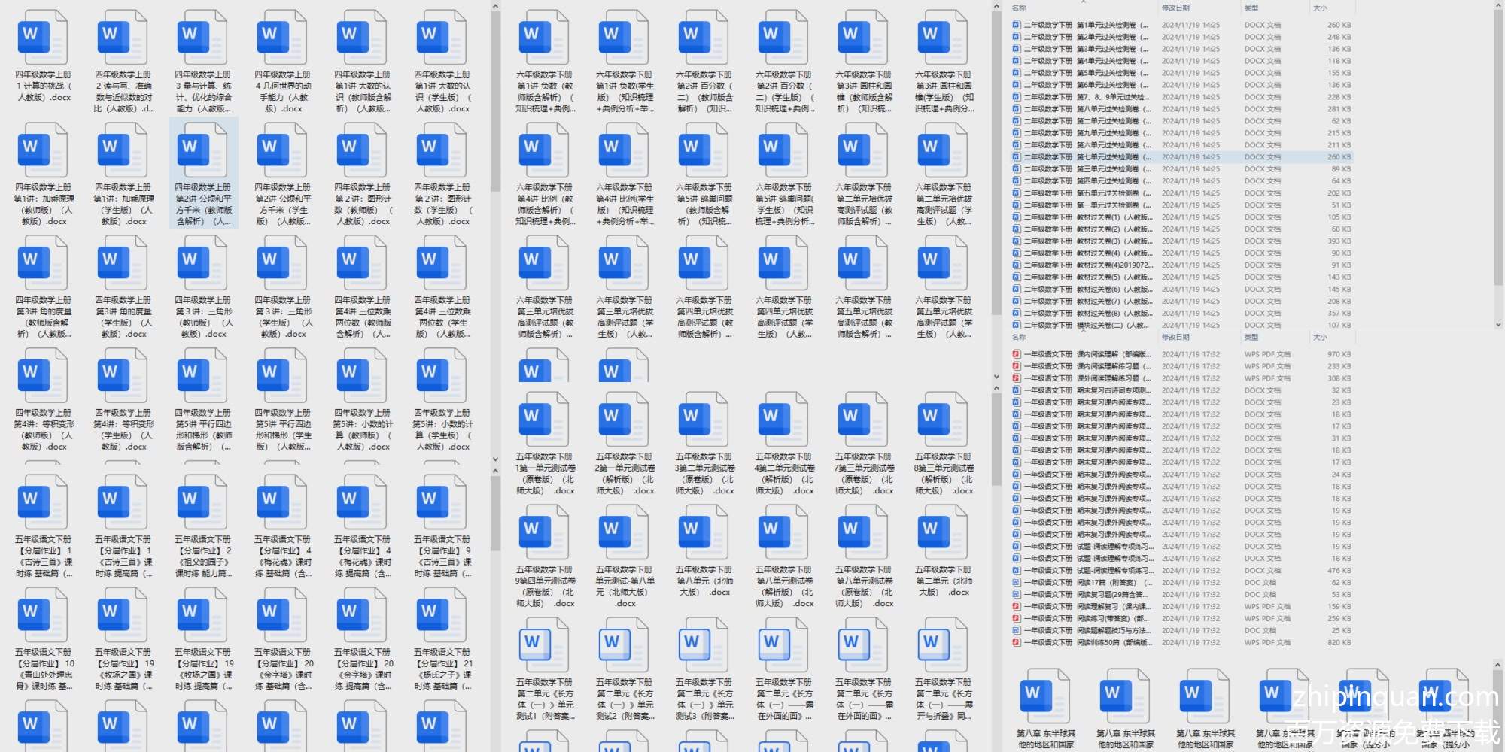Click scroll-down arrow of 二年级数学下册 list
The image size is (1505, 752).
click(1497, 325)
